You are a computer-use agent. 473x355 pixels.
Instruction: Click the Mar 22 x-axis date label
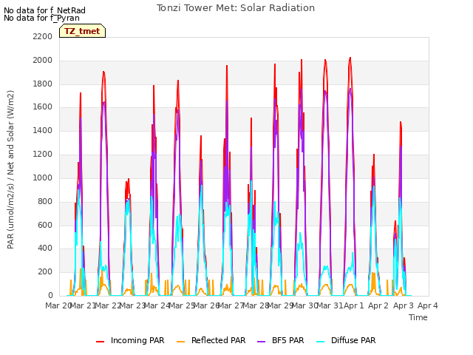coord(108,305)
